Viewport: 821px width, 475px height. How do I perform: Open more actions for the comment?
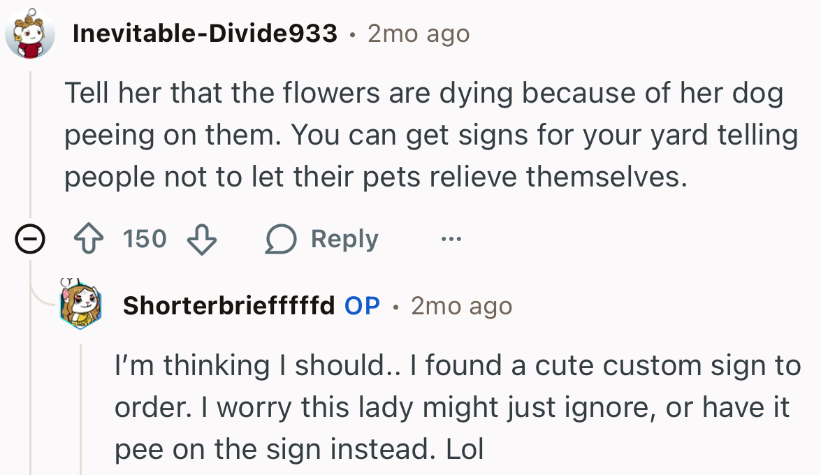tap(451, 239)
